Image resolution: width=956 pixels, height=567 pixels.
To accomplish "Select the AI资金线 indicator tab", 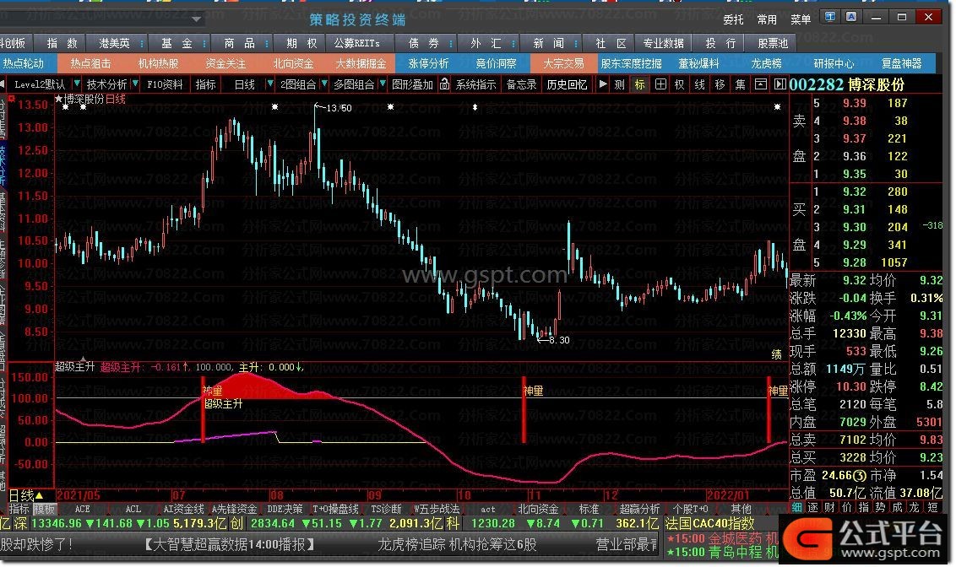I will tap(183, 509).
